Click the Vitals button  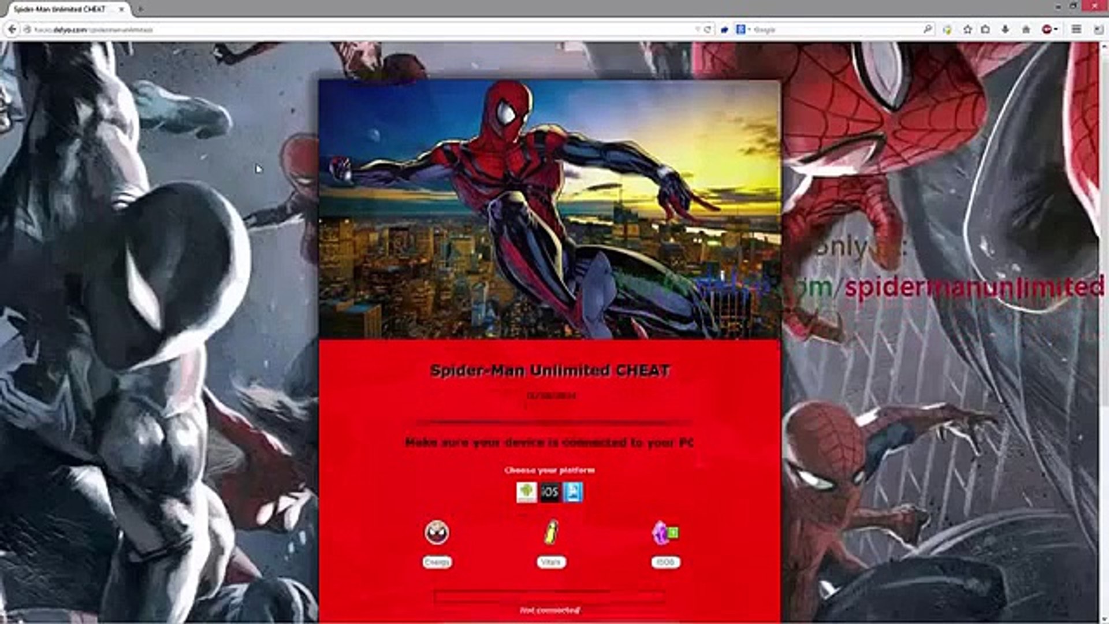[551, 562]
